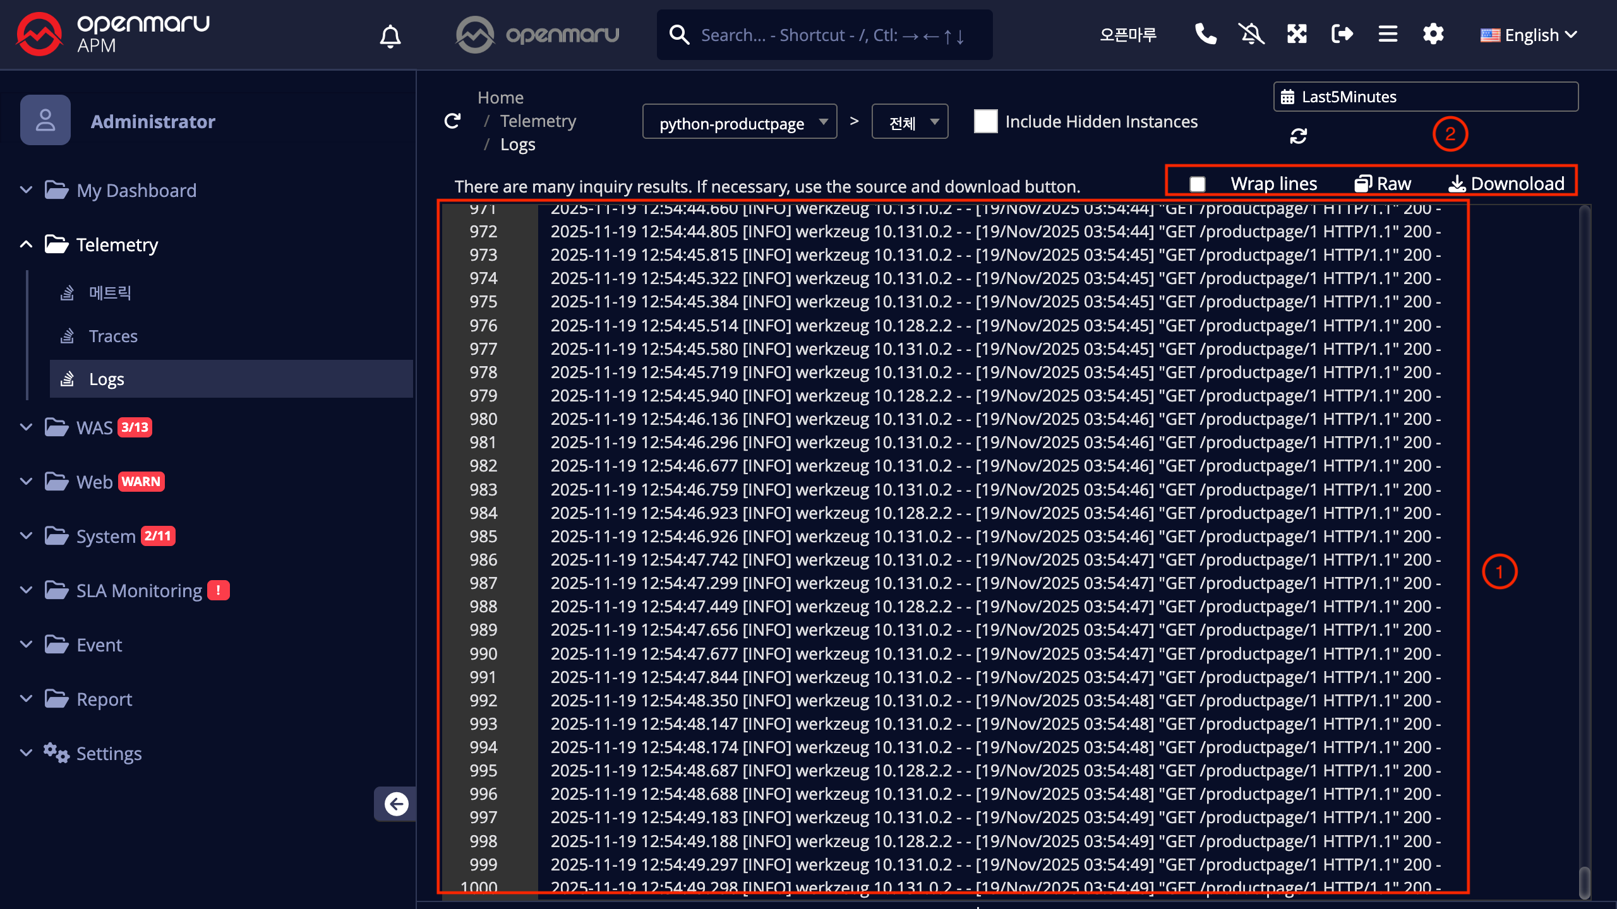Open the English language dropdown
The height and width of the screenshot is (909, 1617).
(1529, 35)
